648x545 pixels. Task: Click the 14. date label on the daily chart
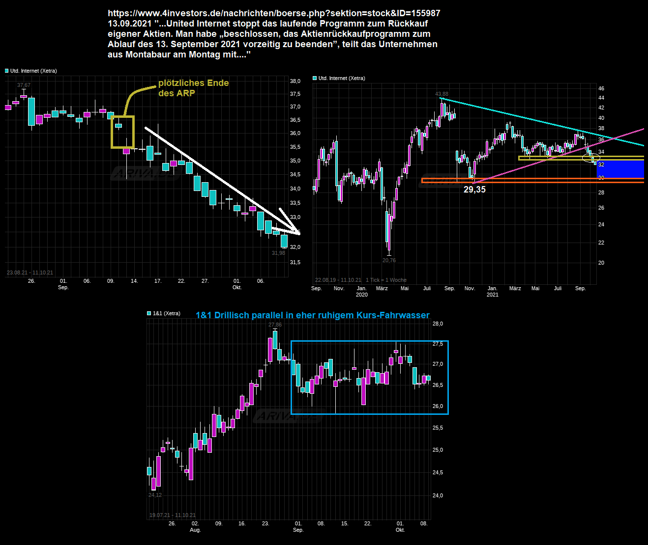134,281
